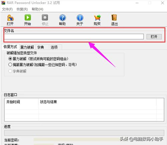Open the 恢复(R) menu

coord(22,9)
